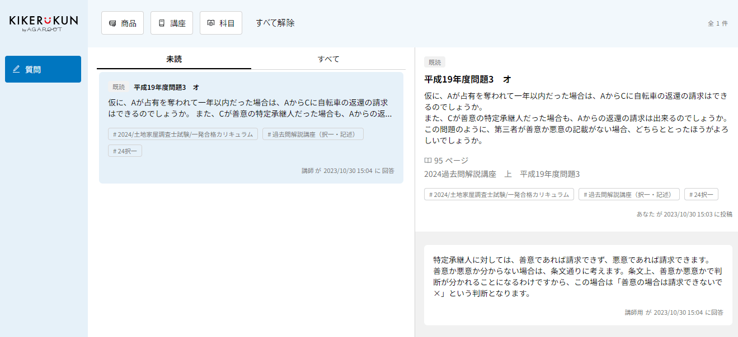Open the 講座 filter

click(172, 23)
